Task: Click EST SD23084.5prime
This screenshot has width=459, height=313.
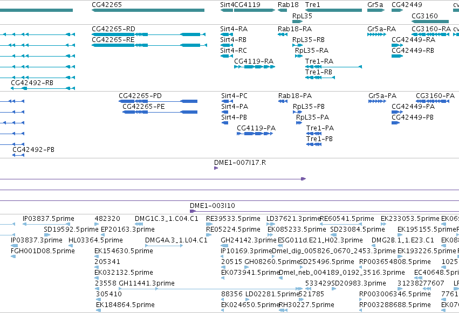Action: tap(333, 235)
